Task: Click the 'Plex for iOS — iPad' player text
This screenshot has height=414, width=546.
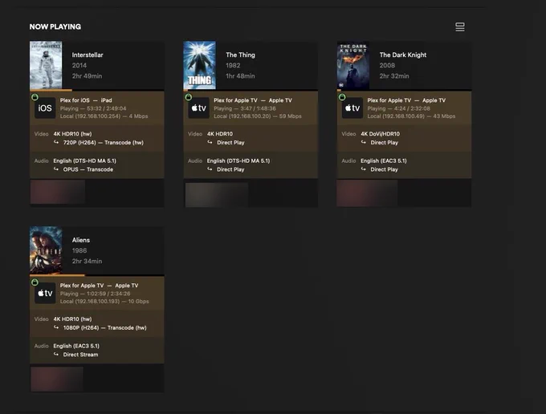Action: [86, 100]
